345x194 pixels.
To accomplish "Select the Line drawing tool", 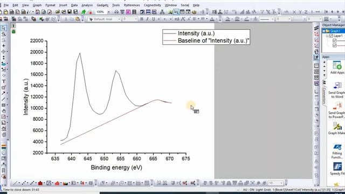I will [4, 99].
